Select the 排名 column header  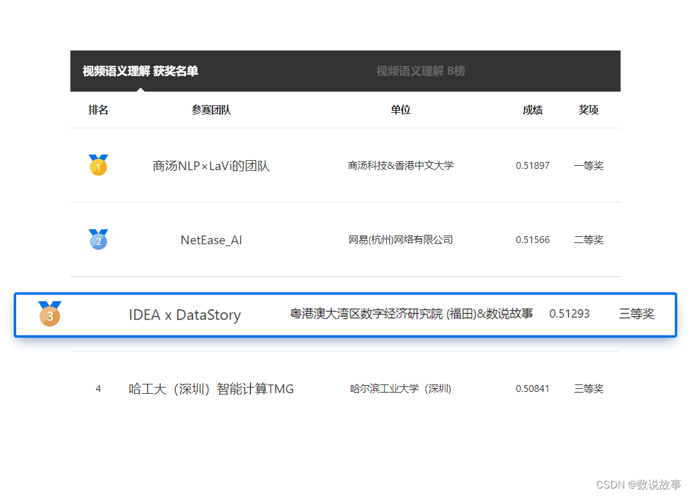(98, 110)
